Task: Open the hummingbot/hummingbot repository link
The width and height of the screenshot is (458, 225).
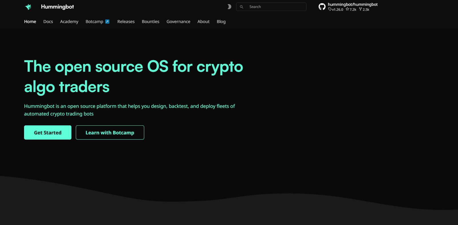Action: [353, 5]
